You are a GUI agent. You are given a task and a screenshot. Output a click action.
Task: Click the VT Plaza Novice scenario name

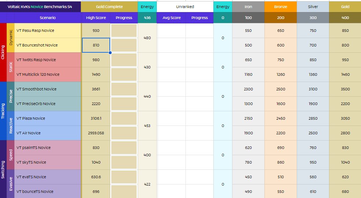(x=31, y=118)
